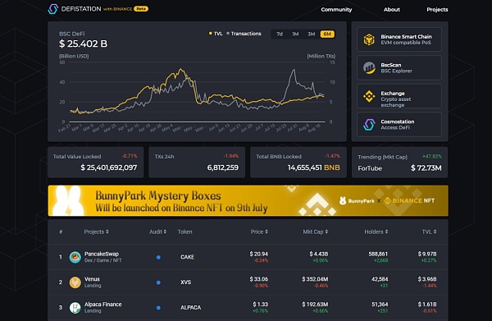
Task: Sort the table by Holders
Action: point(376,232)
